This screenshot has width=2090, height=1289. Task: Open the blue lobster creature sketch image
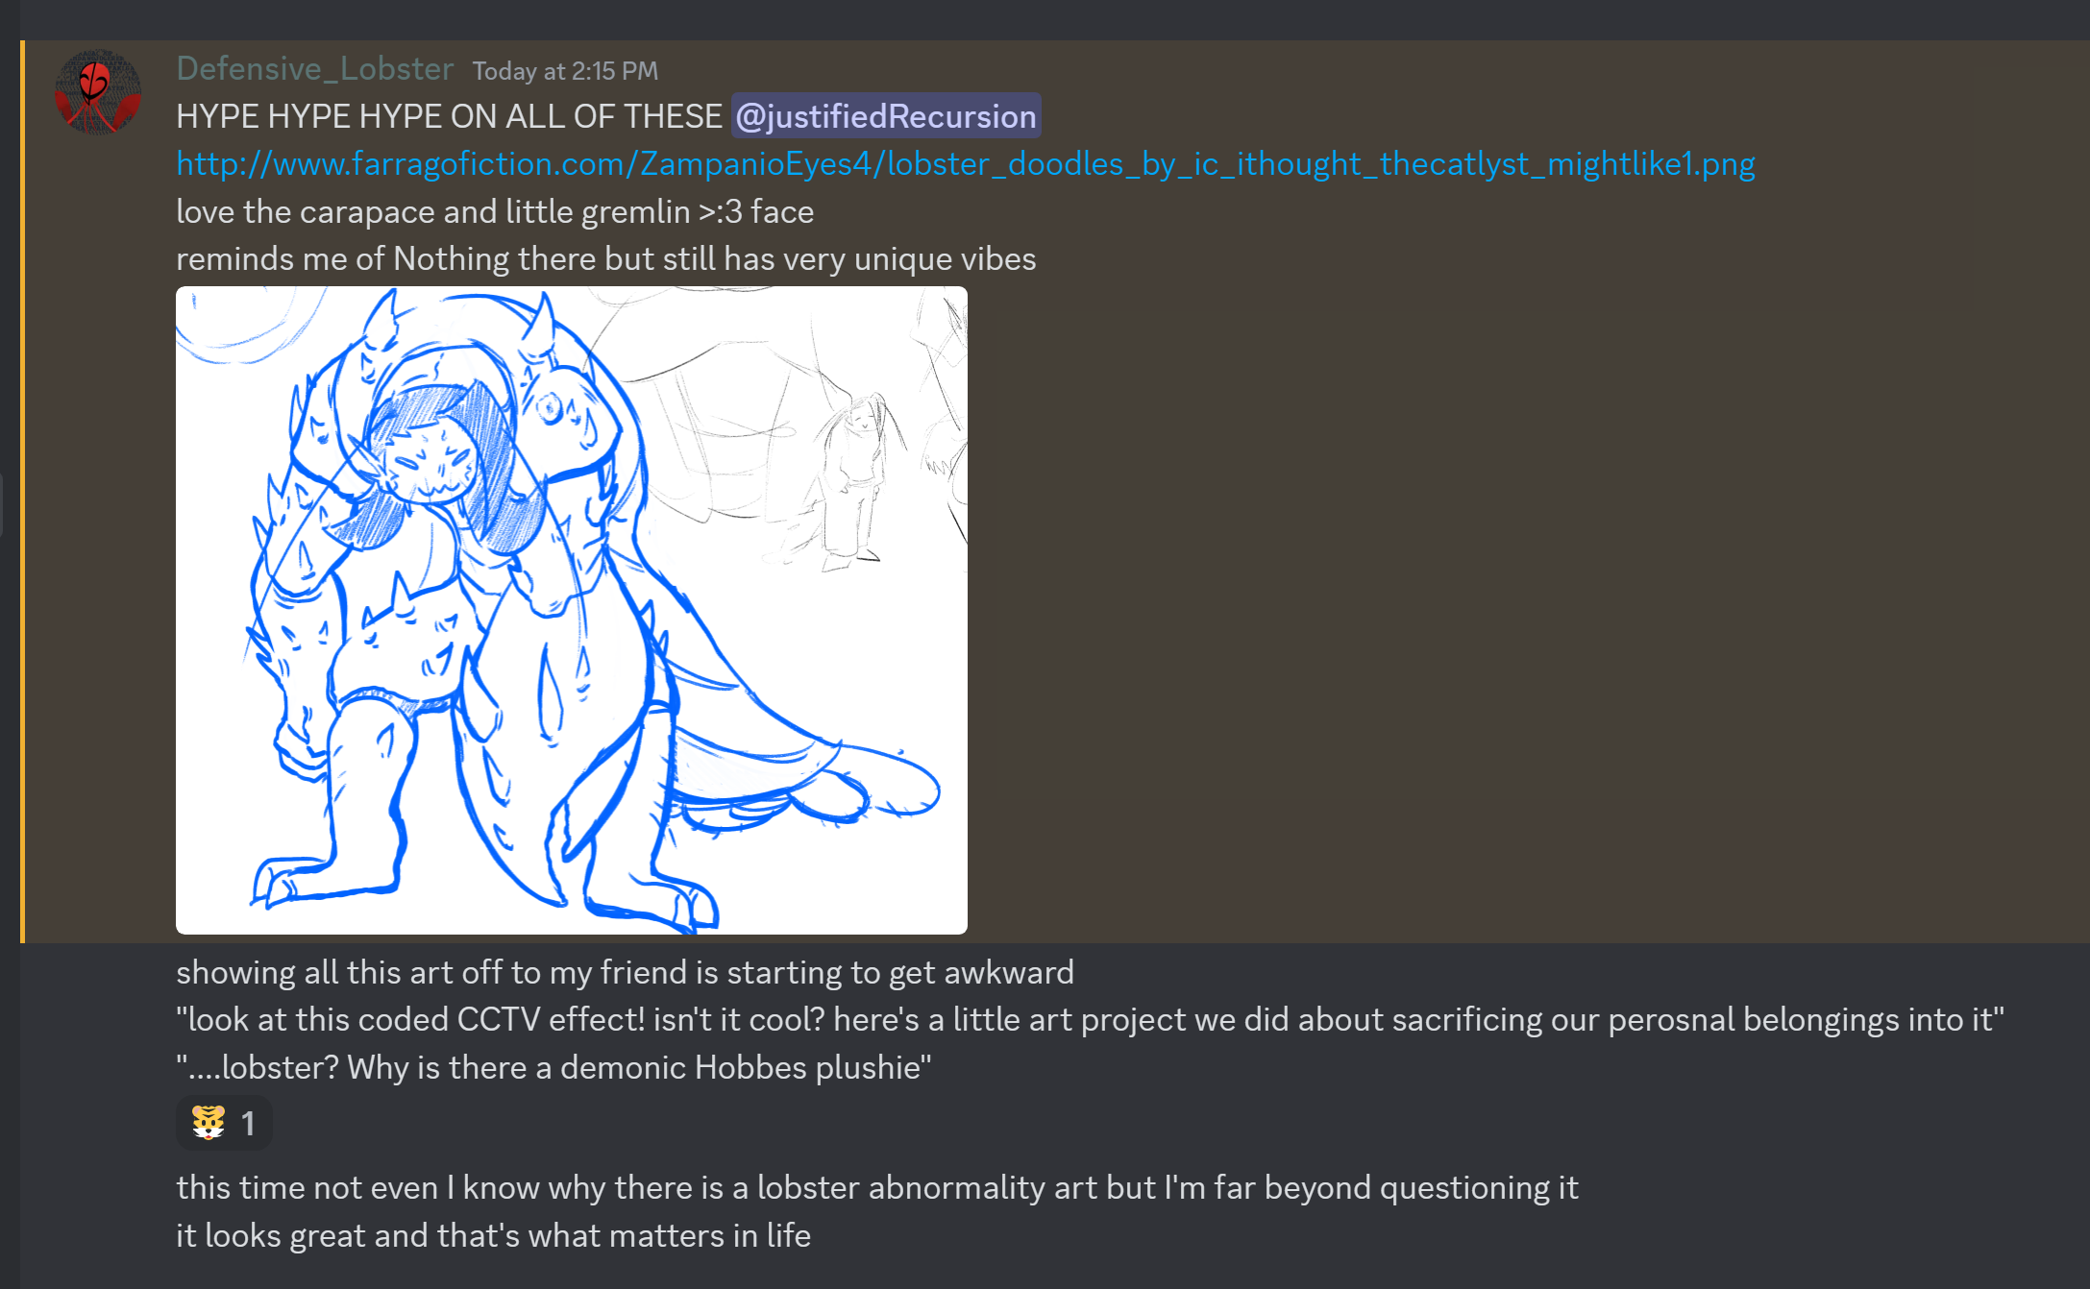572,610
